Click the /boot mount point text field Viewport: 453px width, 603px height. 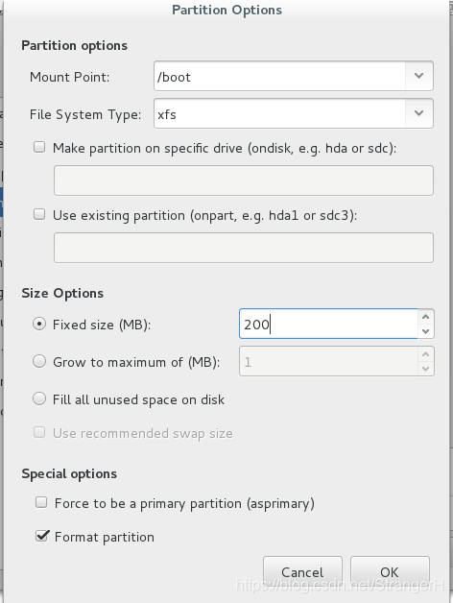279,76
